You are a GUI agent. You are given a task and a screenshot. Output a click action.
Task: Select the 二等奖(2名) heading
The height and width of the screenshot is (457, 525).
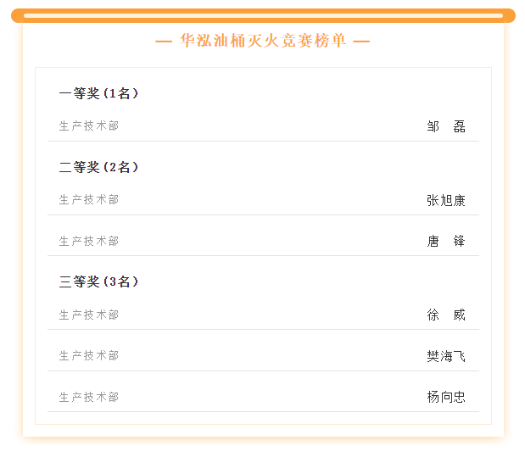98,167
